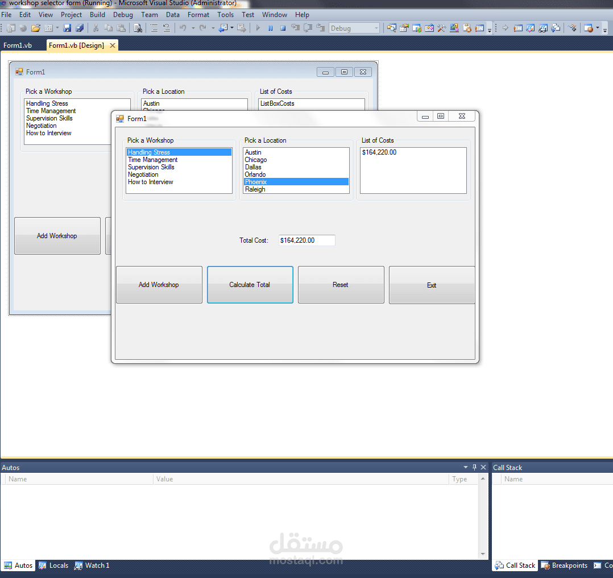The width and height of the screenshot is (613, 578).
Task: Select Time Management workshop
Action: tap(152, 160)
